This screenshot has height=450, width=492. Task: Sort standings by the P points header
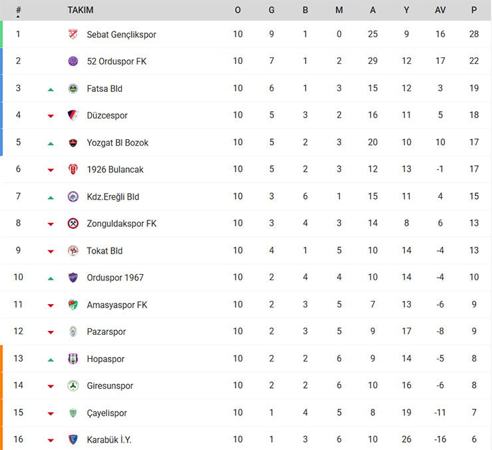[473, 10]
